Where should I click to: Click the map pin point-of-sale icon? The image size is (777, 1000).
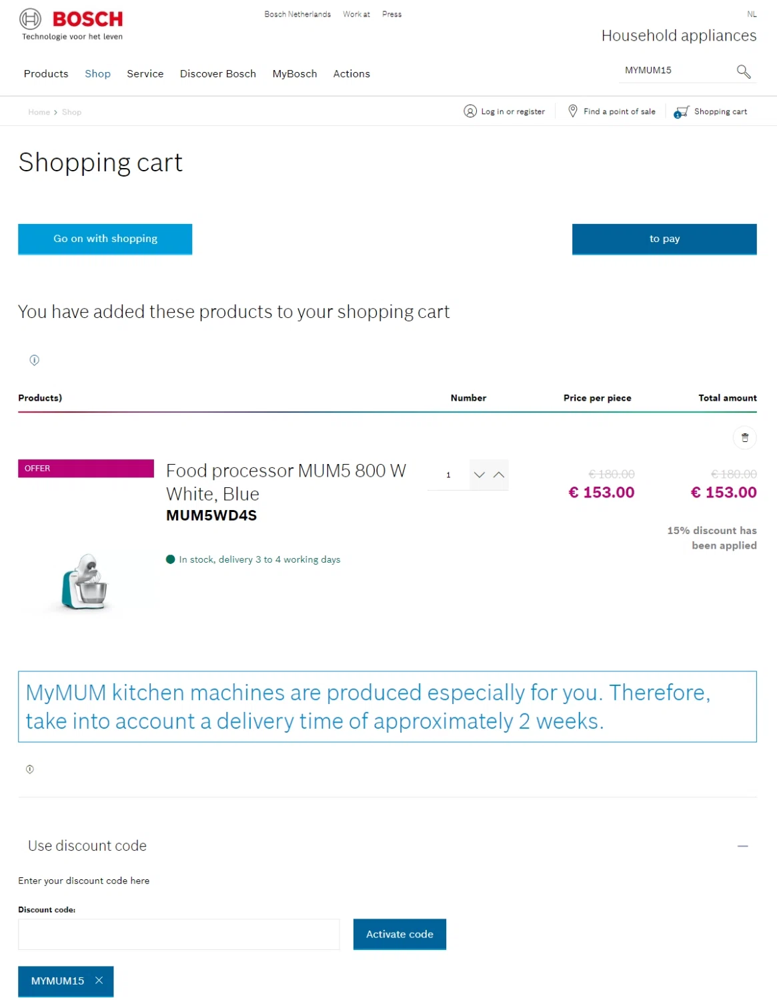tap(572, 111)
